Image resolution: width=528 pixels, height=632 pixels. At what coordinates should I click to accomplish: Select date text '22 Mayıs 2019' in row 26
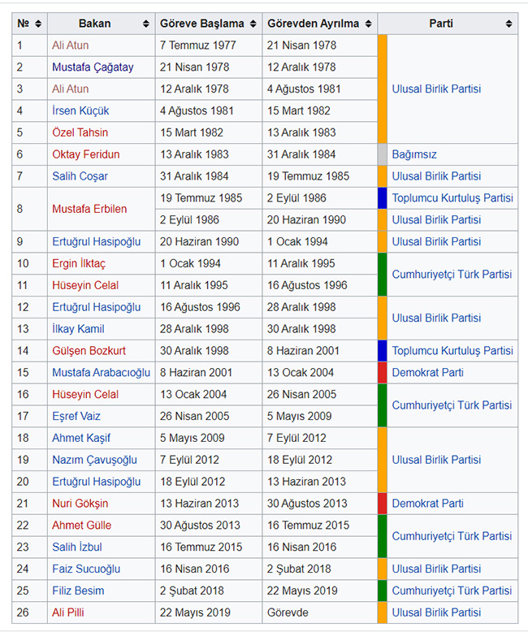click(195, 613)
